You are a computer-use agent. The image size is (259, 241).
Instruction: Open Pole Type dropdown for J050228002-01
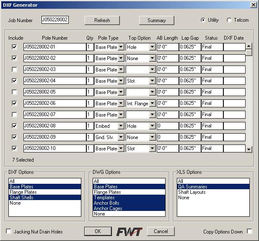(x=121, y=47)
